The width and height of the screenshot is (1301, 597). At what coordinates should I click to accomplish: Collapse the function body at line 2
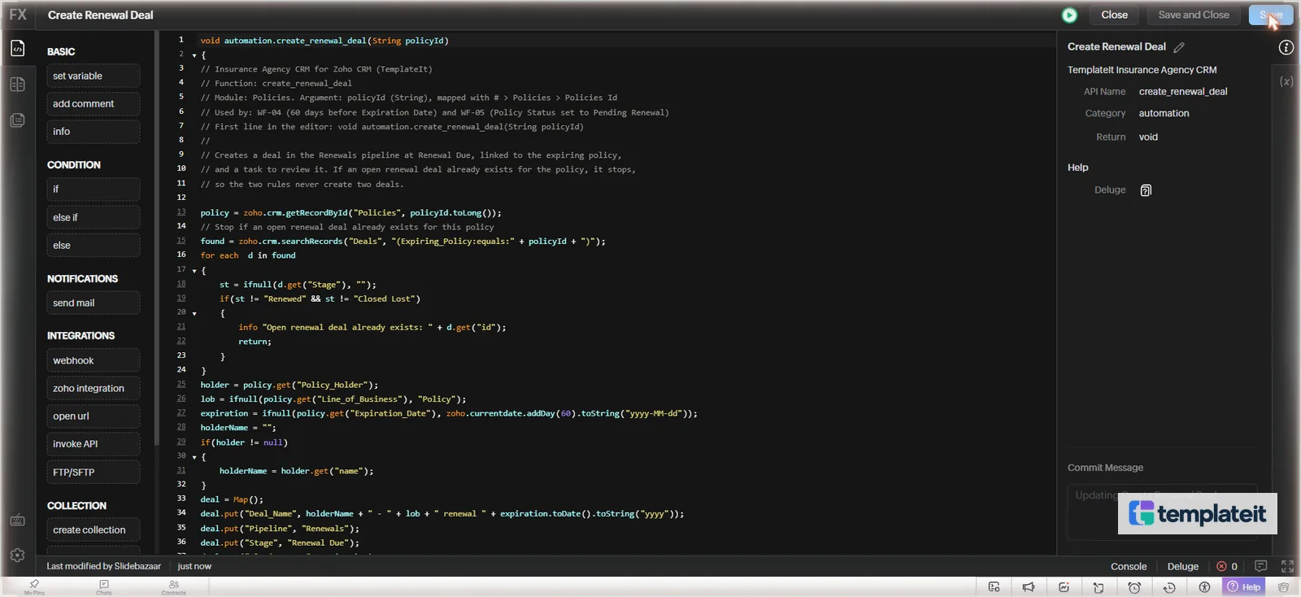pos(194,55)
